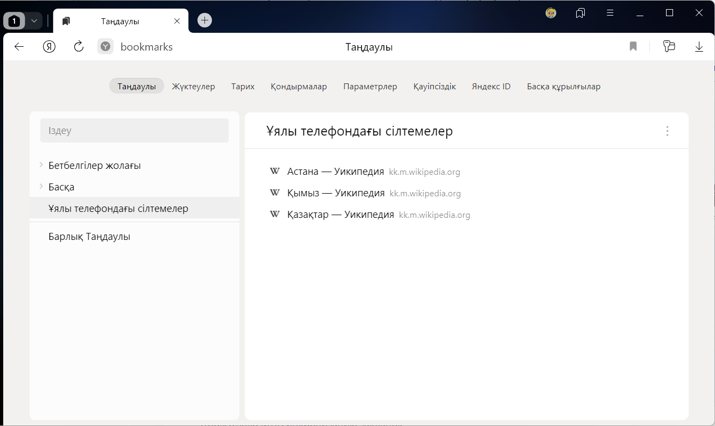Open the browser hamburger menu
Screen dimensions: 715x426
click(x=610, y=13)
